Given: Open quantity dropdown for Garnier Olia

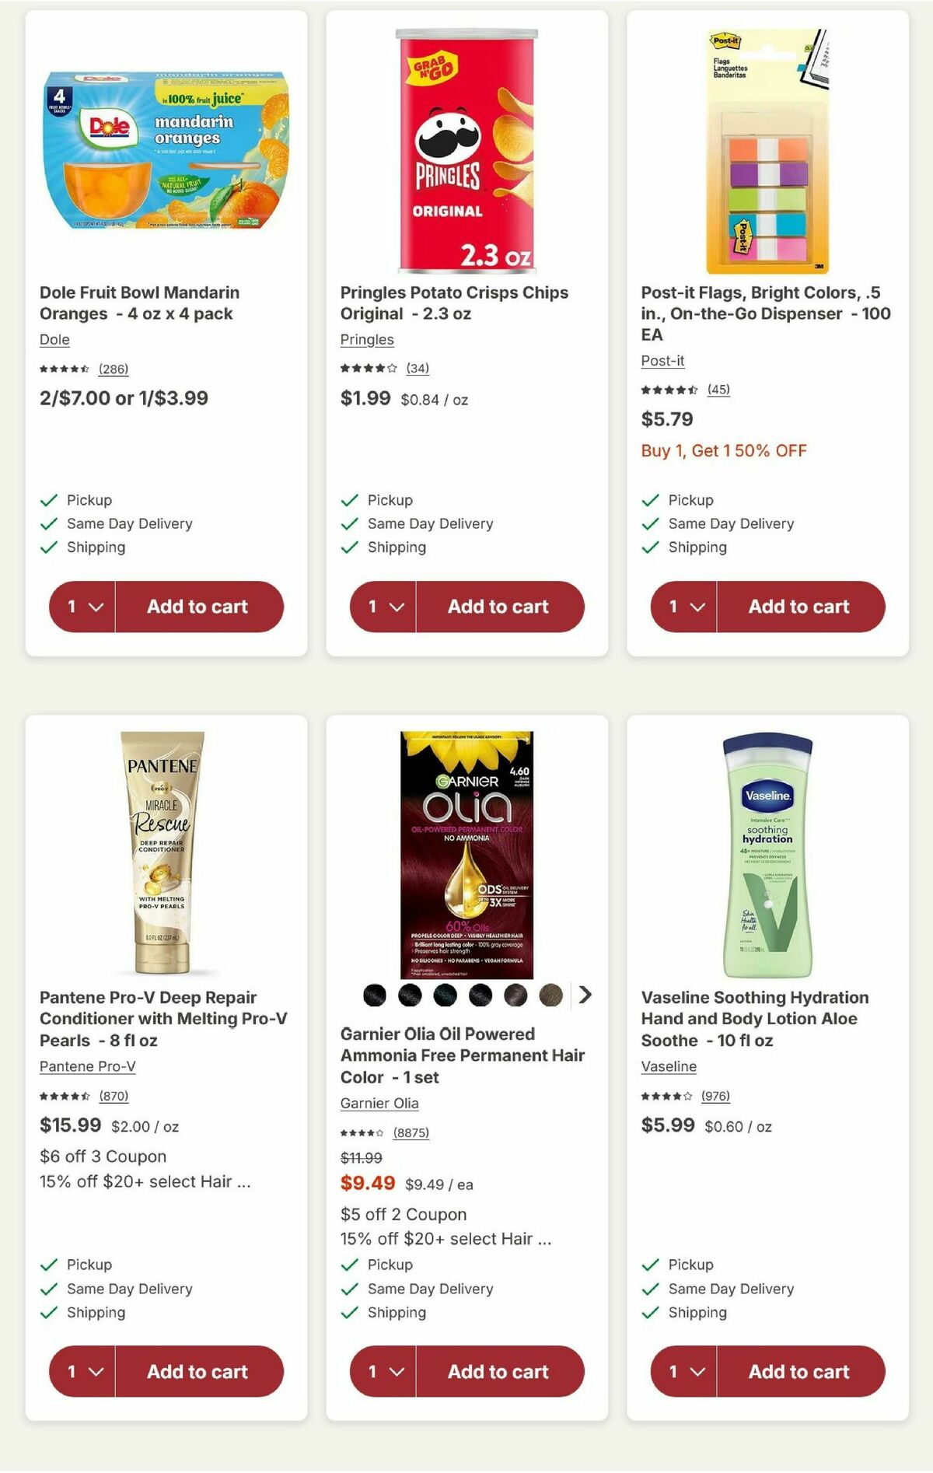Looking at the screenshot, I should point(382,1372).
